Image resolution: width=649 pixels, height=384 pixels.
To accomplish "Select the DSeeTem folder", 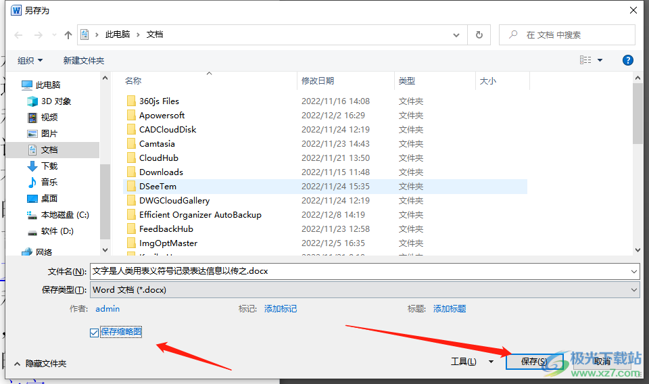I will click(x=158, y=186).
